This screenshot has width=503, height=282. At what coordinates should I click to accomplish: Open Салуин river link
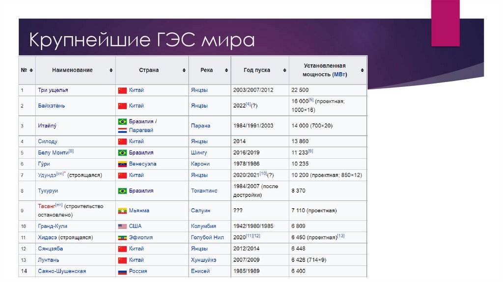coord(200,211)
